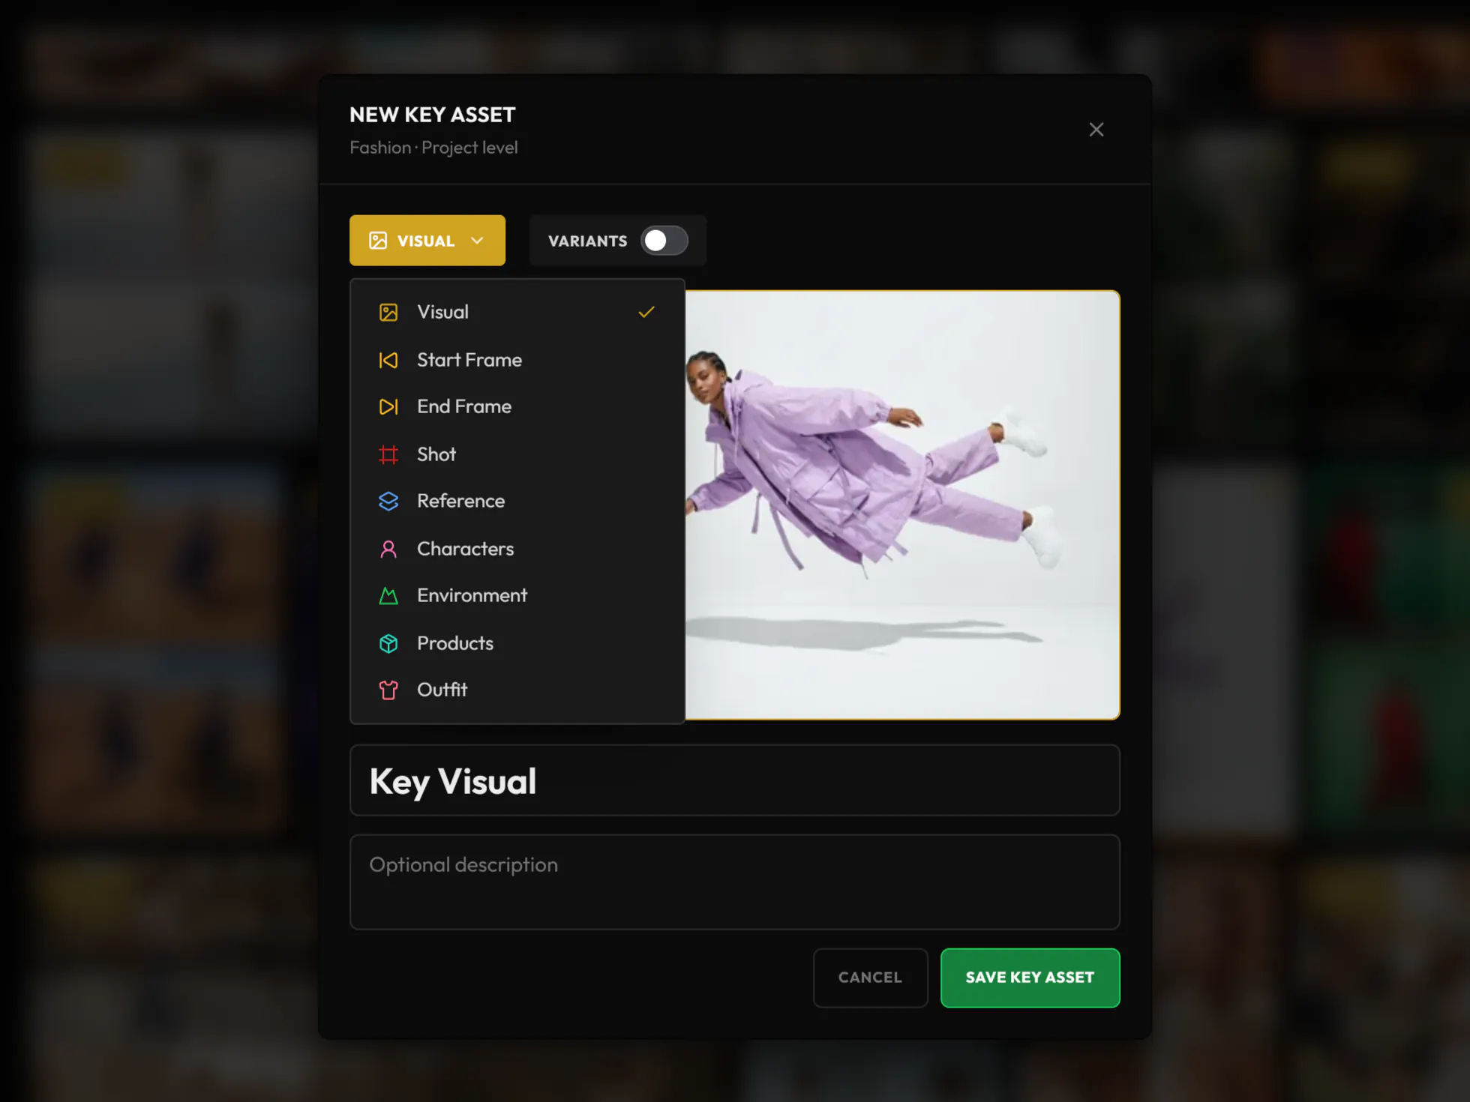Click the VARIANTS label

click(587, 241)
